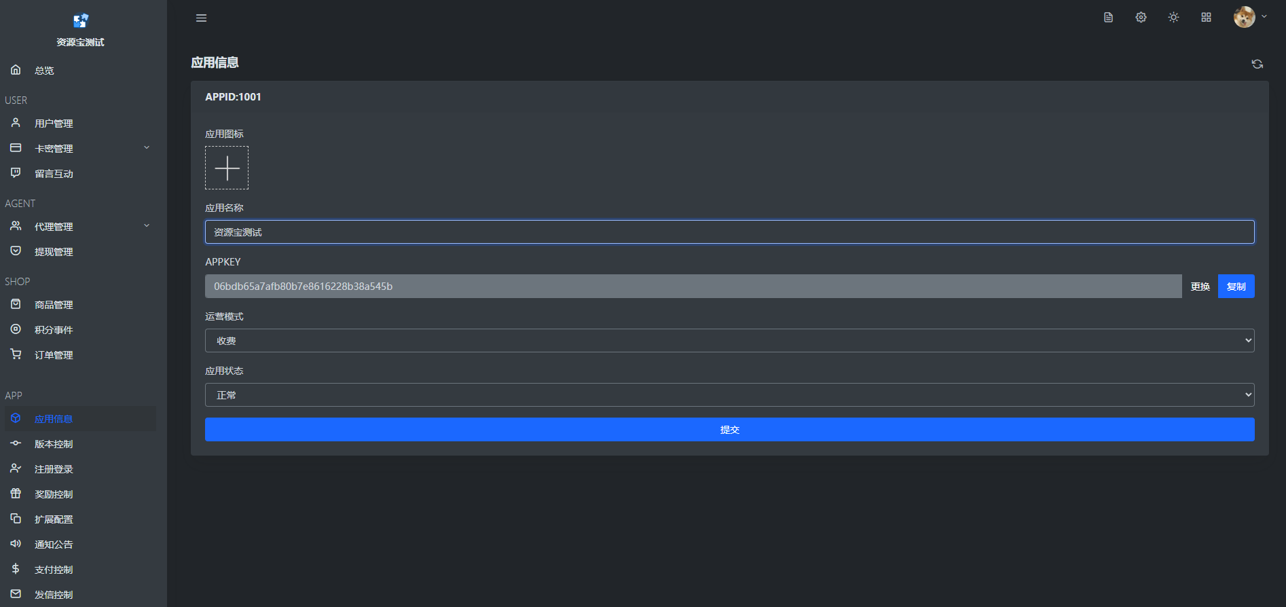Open the apps grid icon
This screenshot has height=607, width=1286.
pos(1206,18)
